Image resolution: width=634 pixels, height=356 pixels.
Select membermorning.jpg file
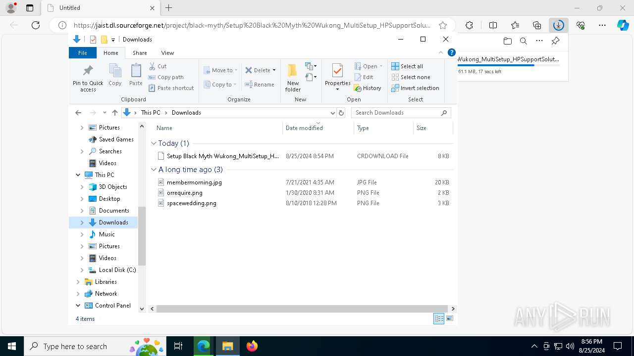tap(194, 182)
